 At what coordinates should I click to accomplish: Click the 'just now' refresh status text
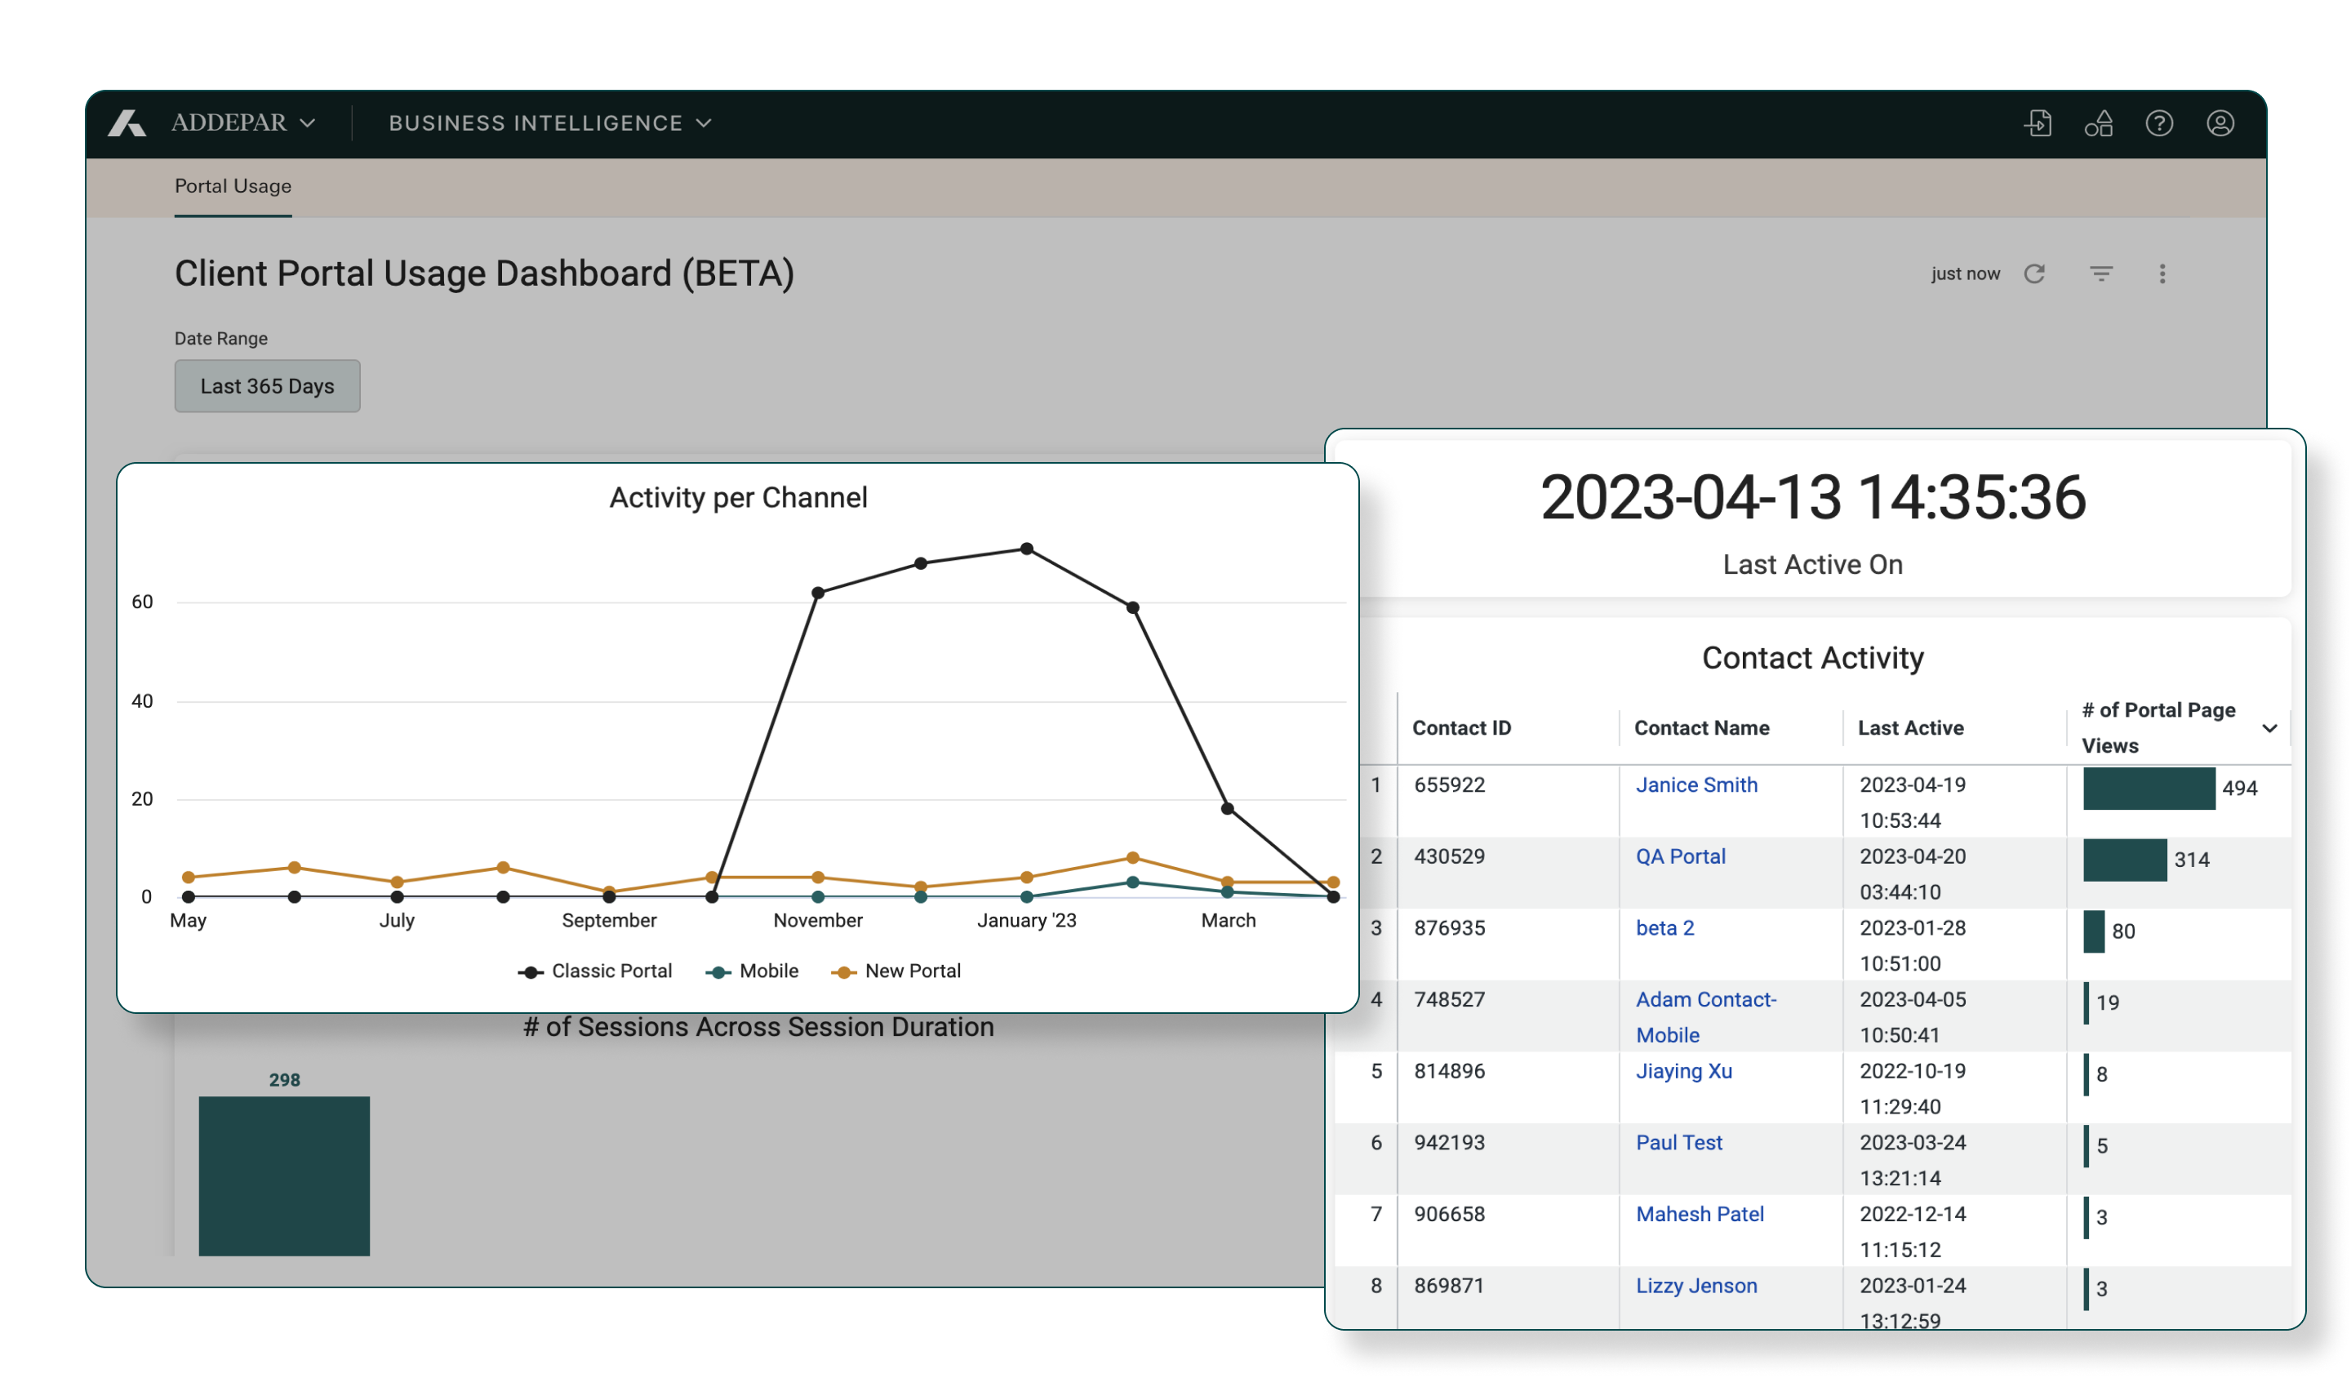1965,273
